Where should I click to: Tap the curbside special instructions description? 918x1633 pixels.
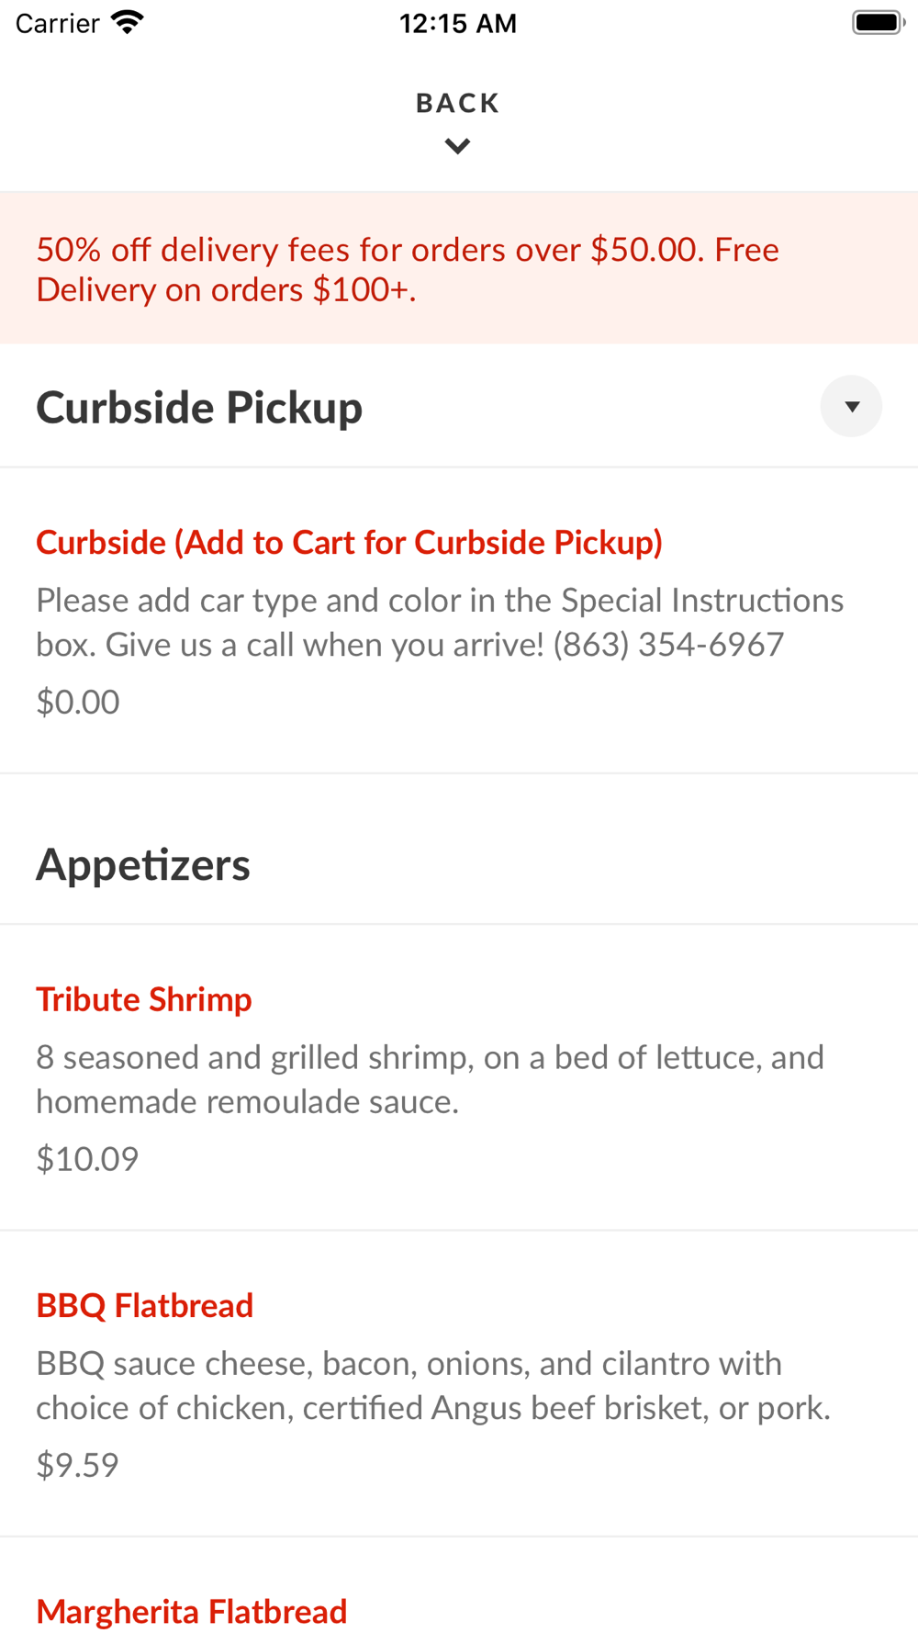(x=439, y=623)
